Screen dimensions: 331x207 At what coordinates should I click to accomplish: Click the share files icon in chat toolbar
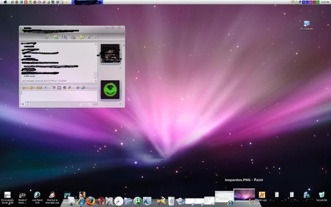(x=56, y=37)
